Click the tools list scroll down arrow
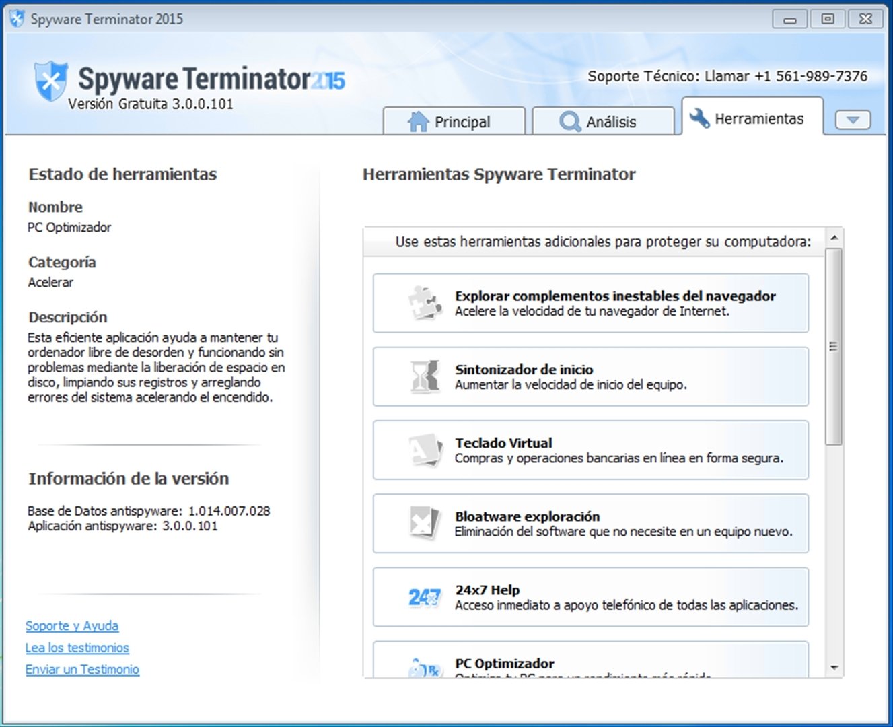 pyautogui.click(x=834, y=668)
